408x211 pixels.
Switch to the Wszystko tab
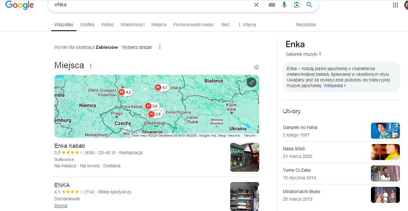(x=64, y=25)
